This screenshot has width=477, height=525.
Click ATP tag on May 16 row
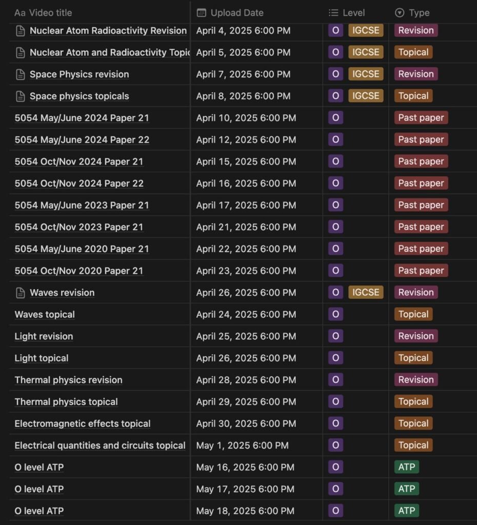click(407, 467)
